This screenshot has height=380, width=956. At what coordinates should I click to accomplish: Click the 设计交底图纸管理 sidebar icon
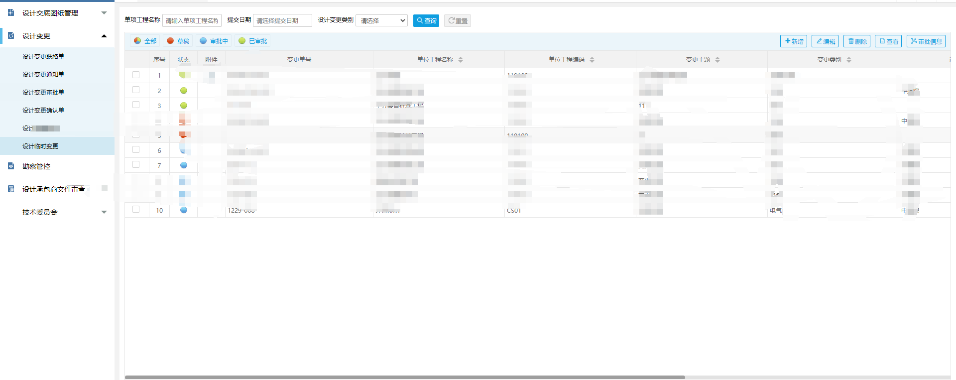click(x=11, y=12)
